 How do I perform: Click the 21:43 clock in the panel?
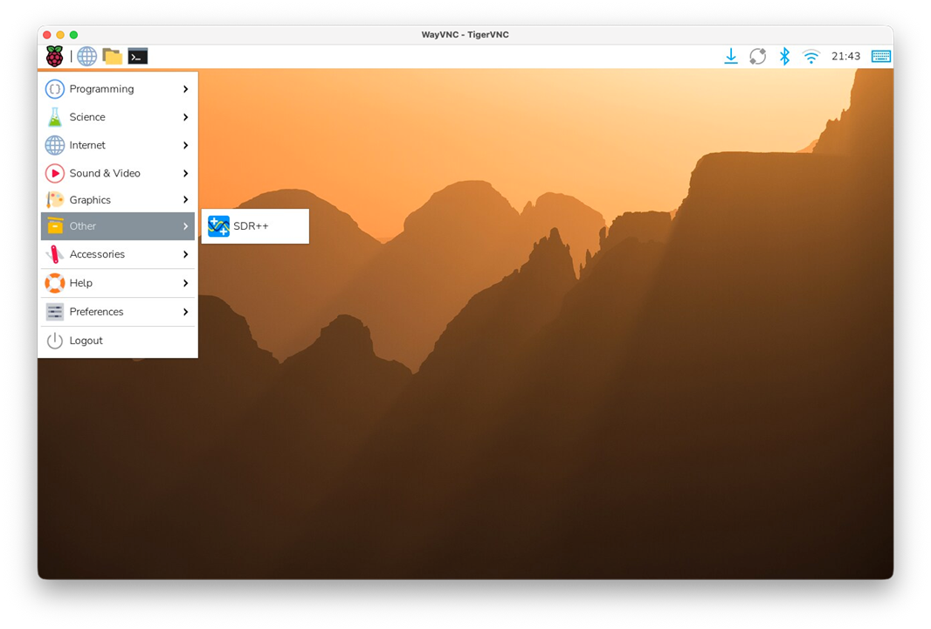click(x=845, y=57)
